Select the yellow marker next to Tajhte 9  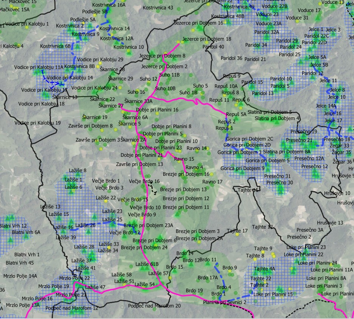[x=263, y=252]
